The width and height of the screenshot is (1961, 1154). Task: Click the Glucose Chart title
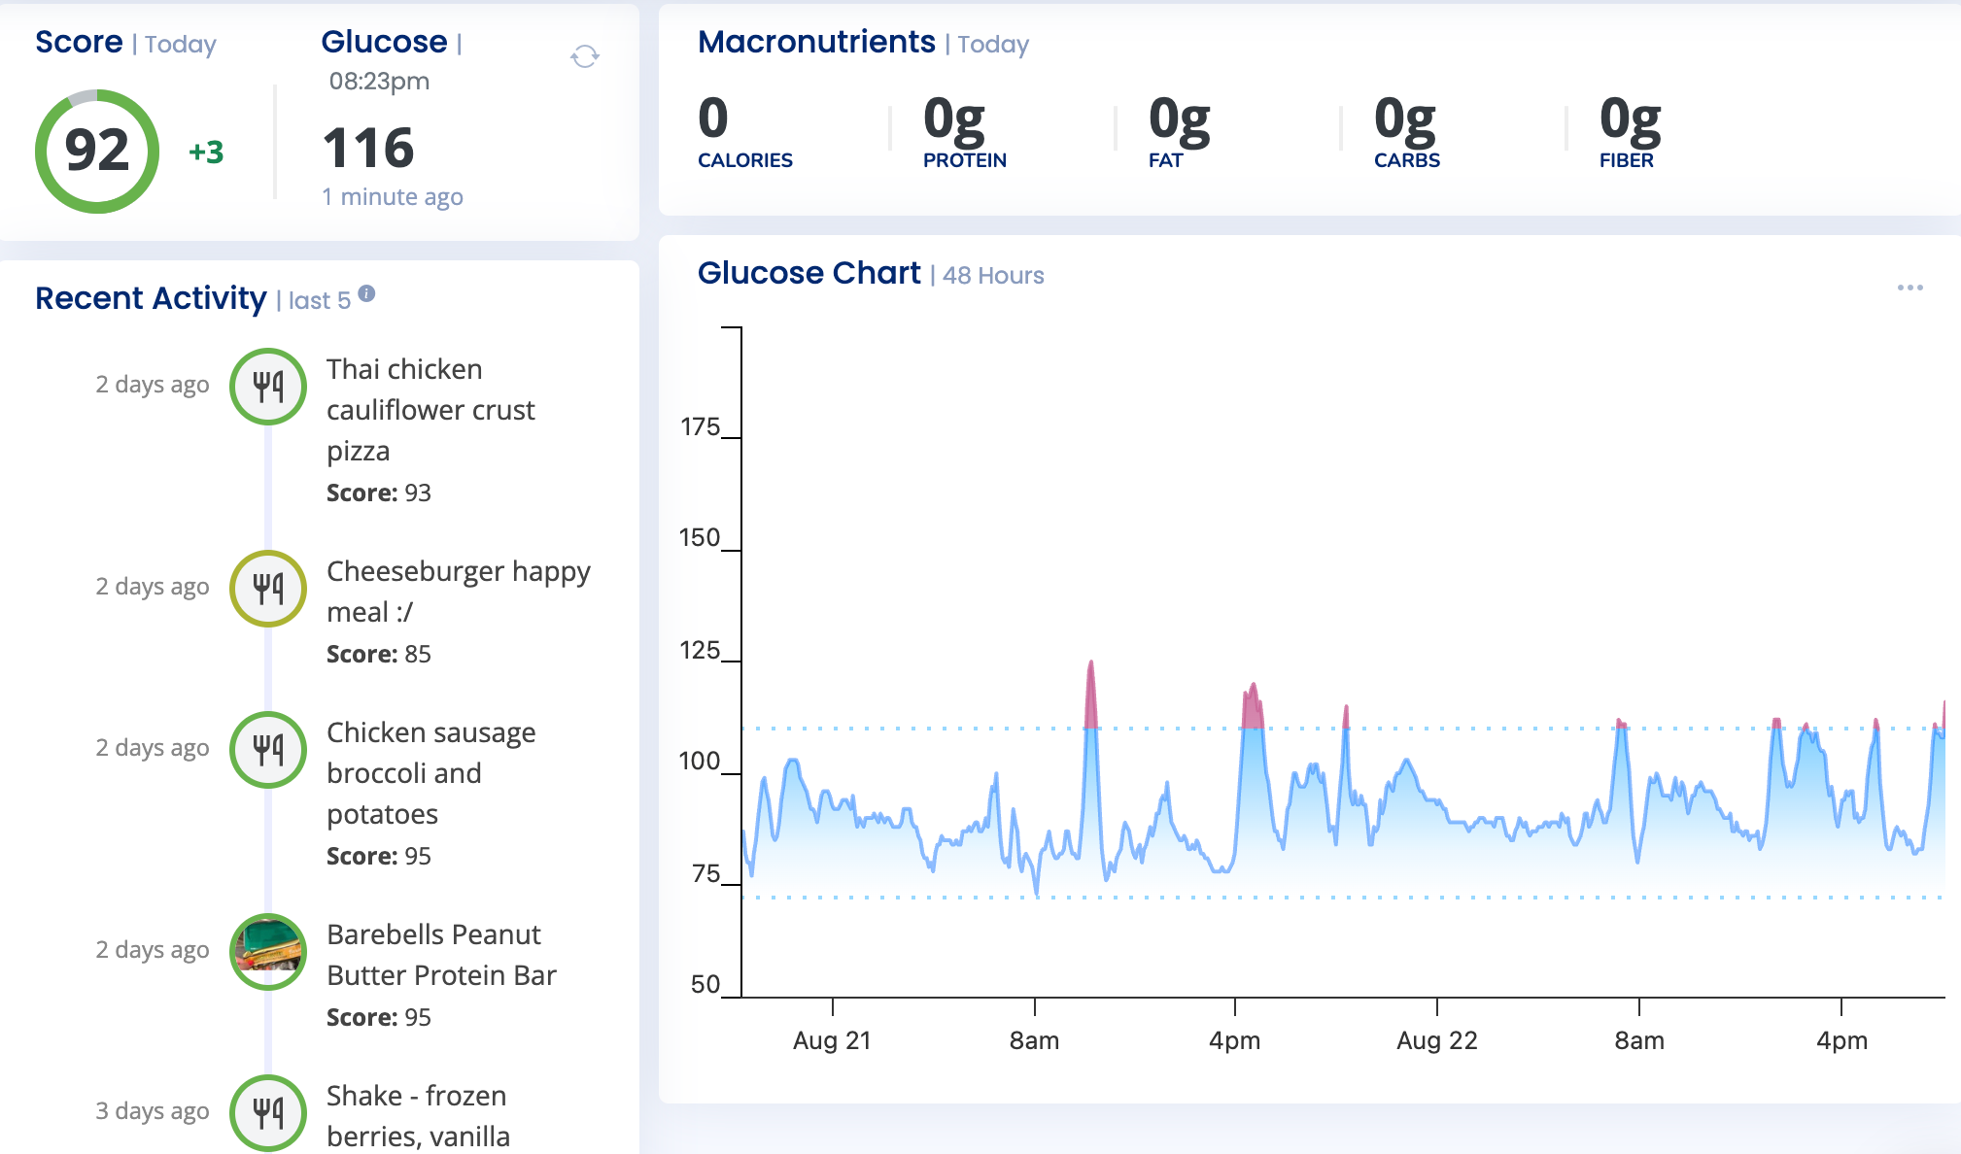point(808,273)
